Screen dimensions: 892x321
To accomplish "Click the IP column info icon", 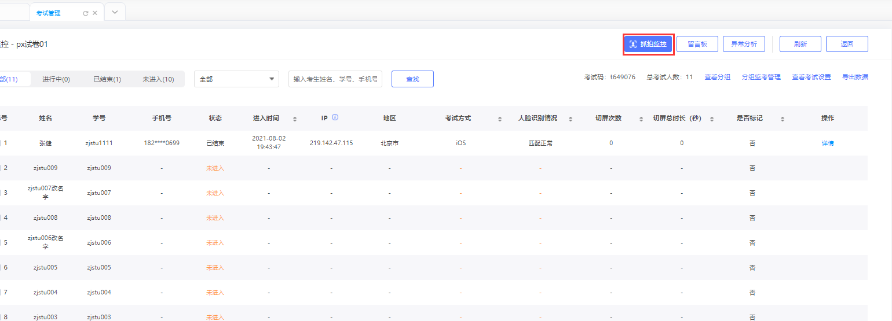I will point(335,117).
